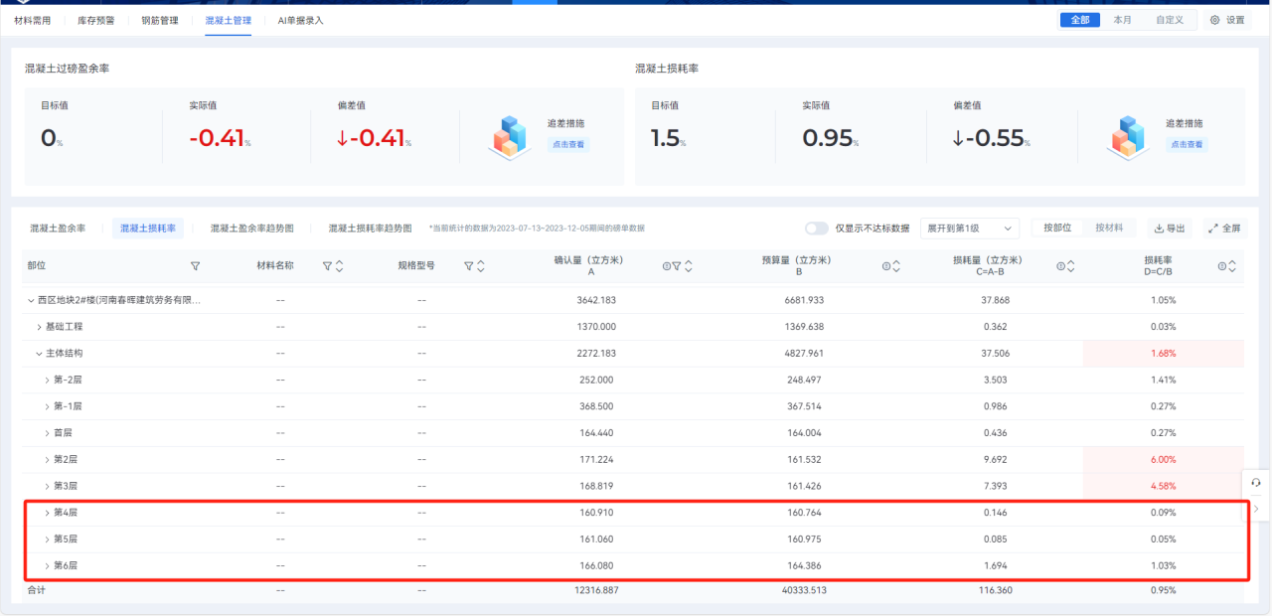This screenshot has width=1272, height=616.
Task: Export table with 导出 button
Action: click(1171, 229)
